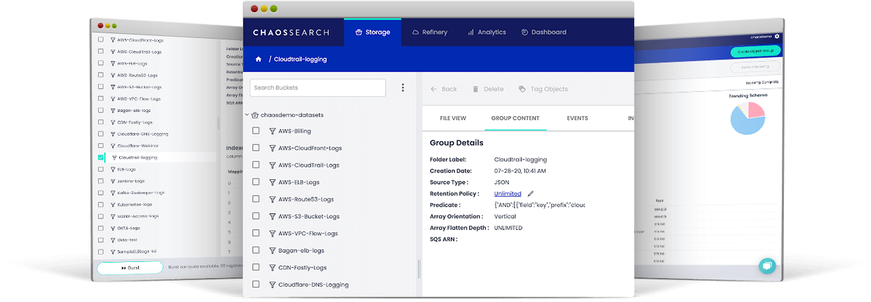This screenshot has height=302, width=871.
Task: Check the Bagan-elb-logs checkbox in front window
Action: pyautogui.click(x=256, y=250)
